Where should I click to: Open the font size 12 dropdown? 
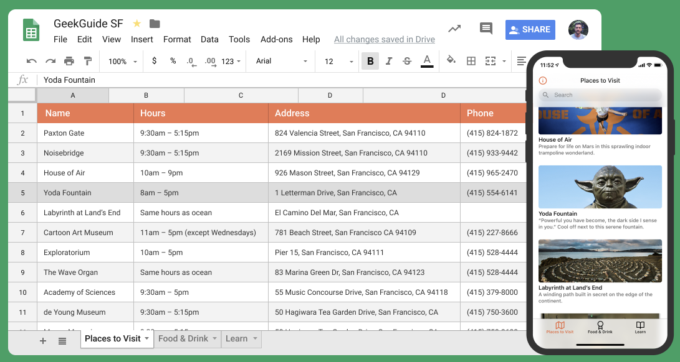(x=339, y=62)
